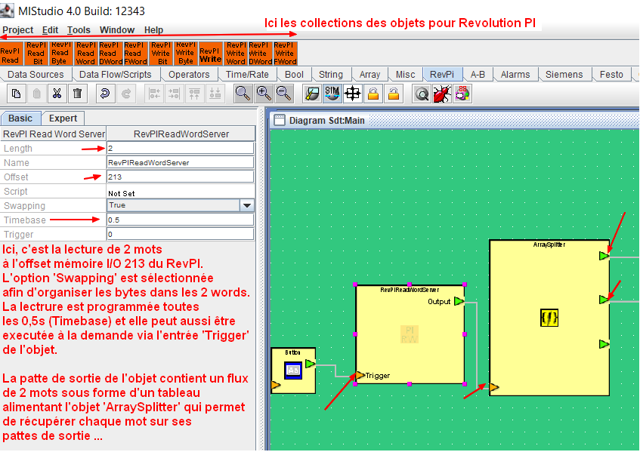Click the design edit pencil icon
This screenshot has height=452, width=640.
point(312,94)
